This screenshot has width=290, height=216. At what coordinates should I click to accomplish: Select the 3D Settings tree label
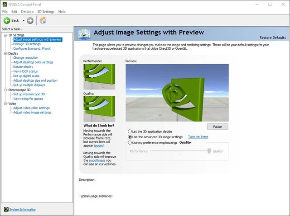coord(16,35)
